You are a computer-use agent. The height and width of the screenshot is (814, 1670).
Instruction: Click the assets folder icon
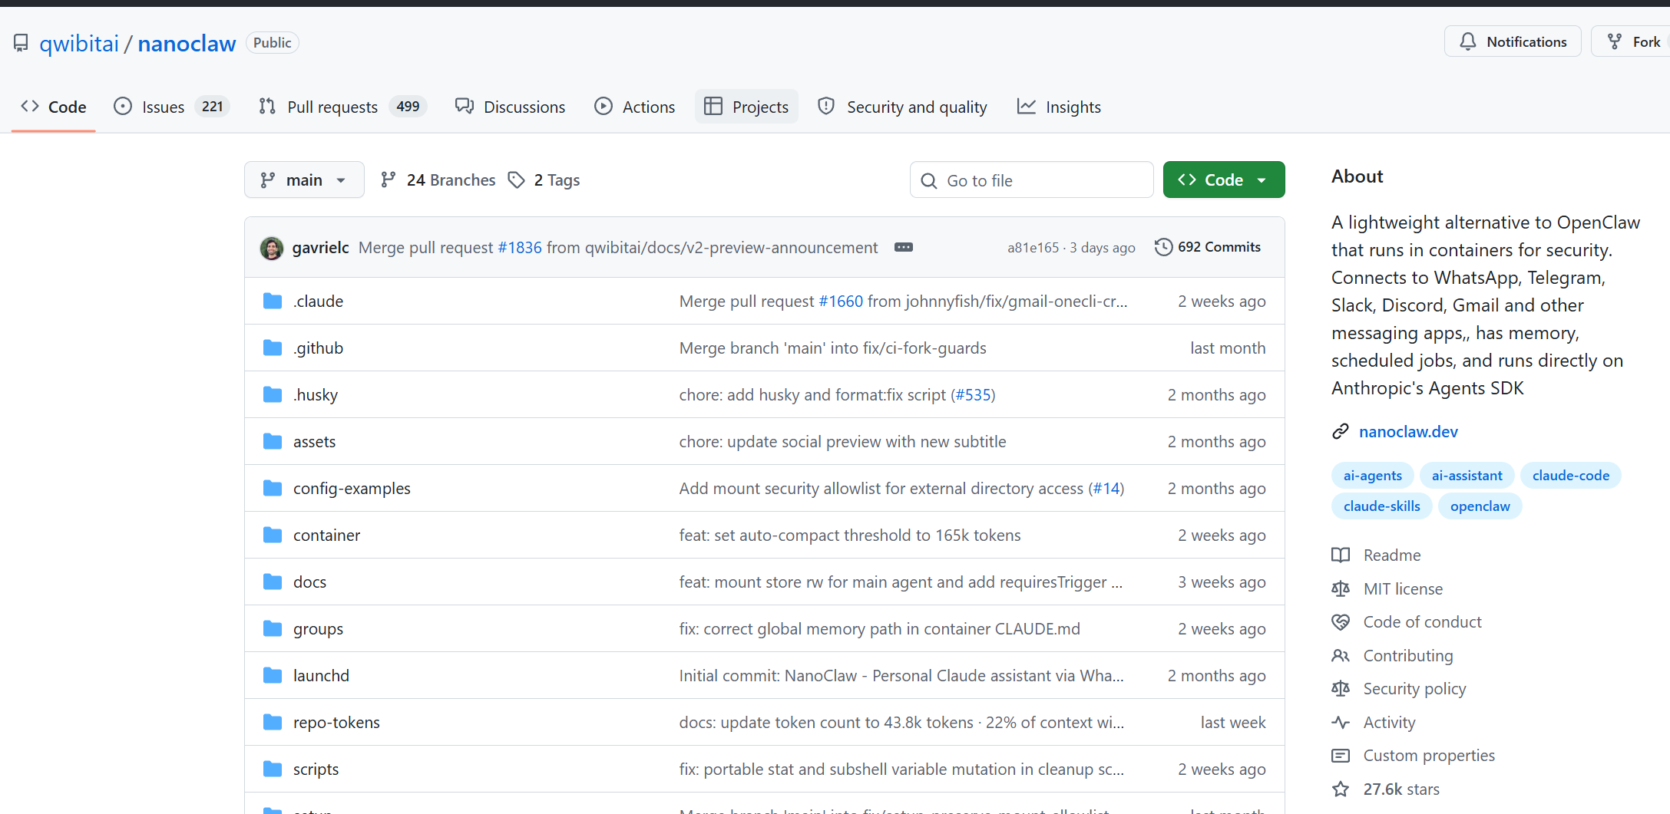coord(273,441)
